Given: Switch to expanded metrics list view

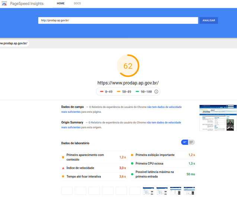Looking at the screenshot, I should click(191, 142).
